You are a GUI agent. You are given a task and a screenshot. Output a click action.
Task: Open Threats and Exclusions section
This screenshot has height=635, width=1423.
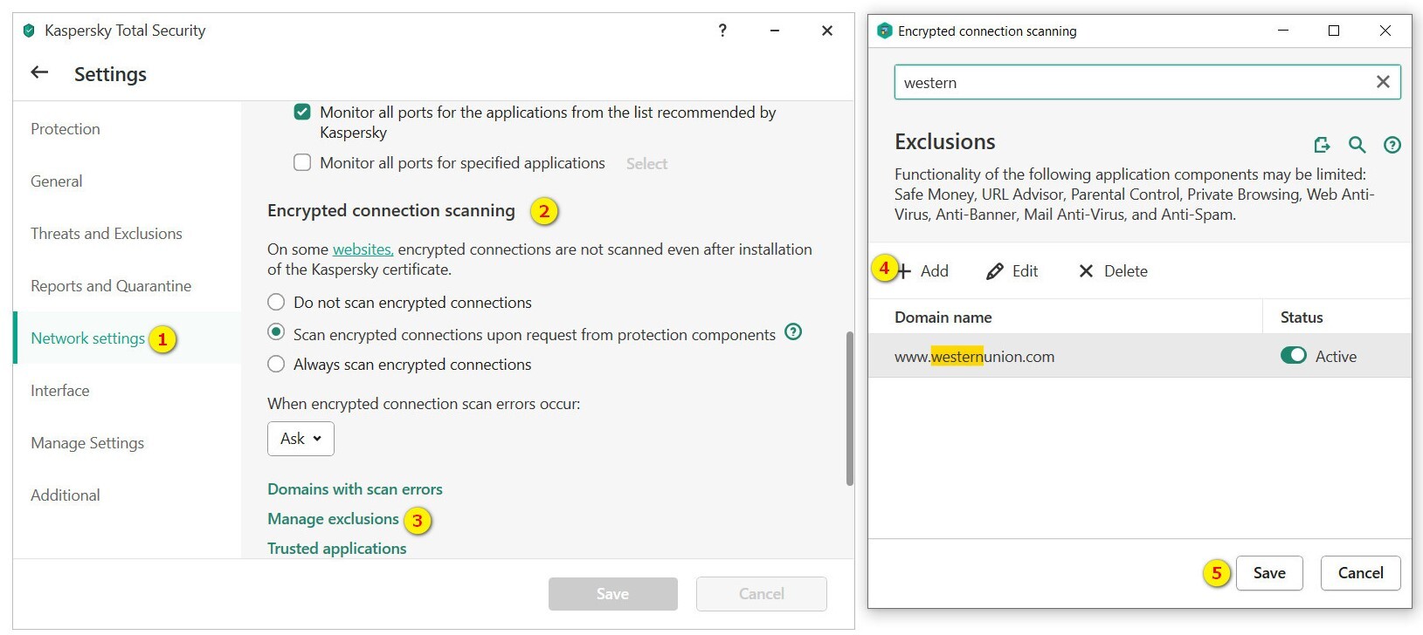click(x=107, y=234)
